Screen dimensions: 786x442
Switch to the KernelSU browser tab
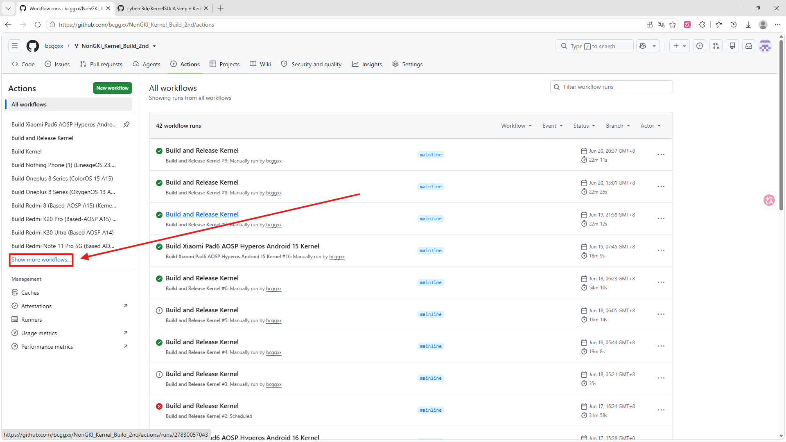click(x=162, y=8)
